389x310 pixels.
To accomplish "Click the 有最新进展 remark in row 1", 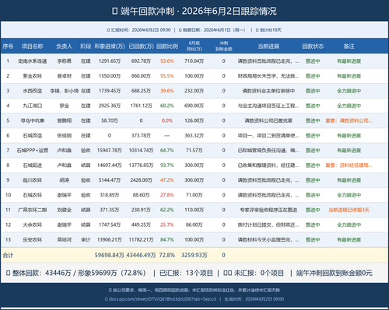I will click(x=349, y=61).
